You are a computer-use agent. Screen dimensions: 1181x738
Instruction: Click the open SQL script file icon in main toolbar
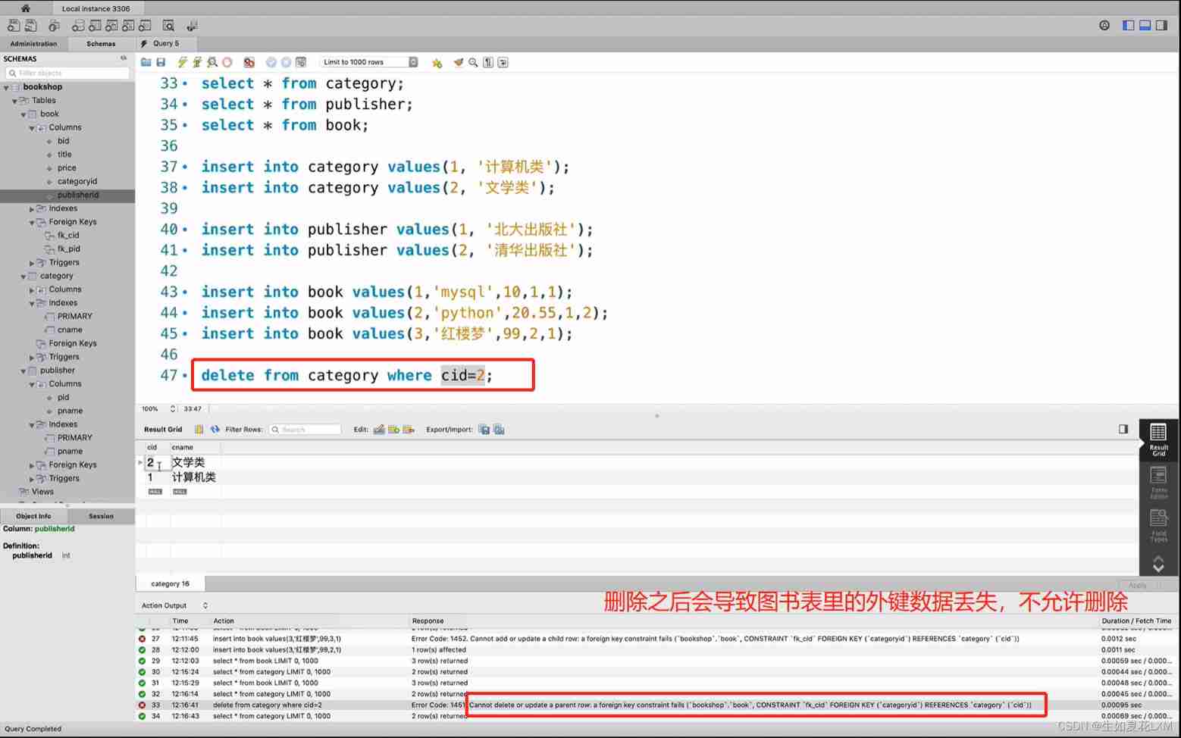point(30,26)
